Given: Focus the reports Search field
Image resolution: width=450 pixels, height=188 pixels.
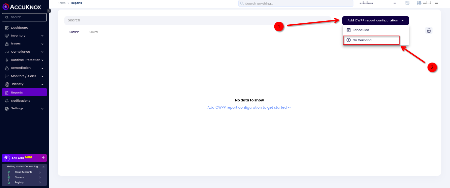Looking at the screenshot, I should click(197, 20).
